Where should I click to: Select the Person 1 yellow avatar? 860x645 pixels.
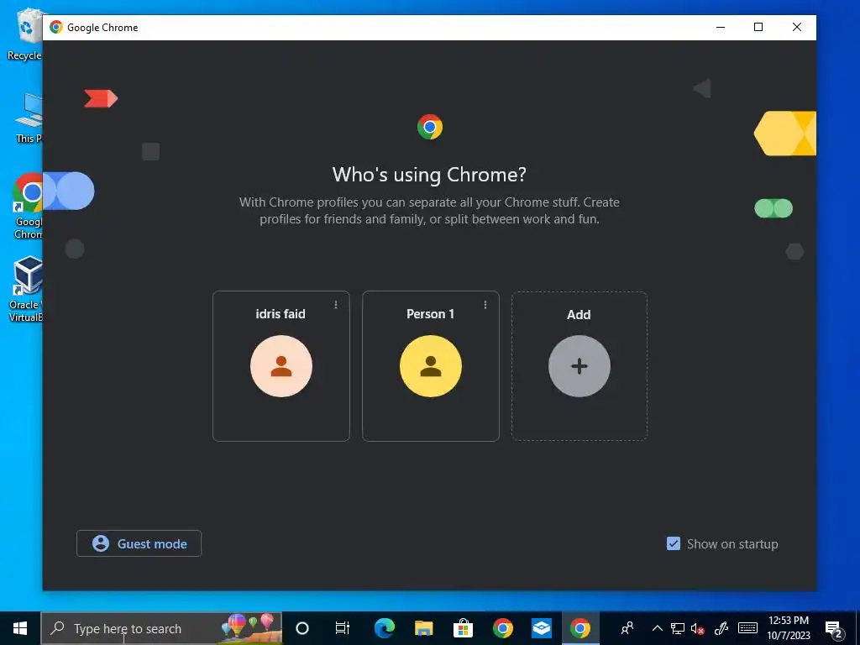[431, 366]
